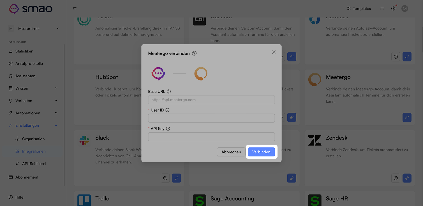Screen dimensions: 423x206
Task: Expand the Wissen sidebar section
Action: pyautogui.click(x=33, y=88)
